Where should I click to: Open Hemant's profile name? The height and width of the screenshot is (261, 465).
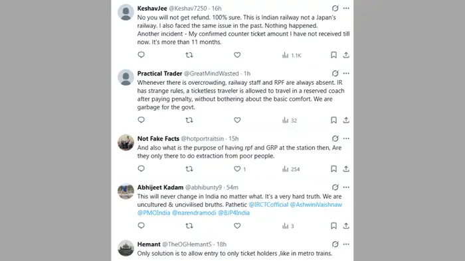click(149, 244)
